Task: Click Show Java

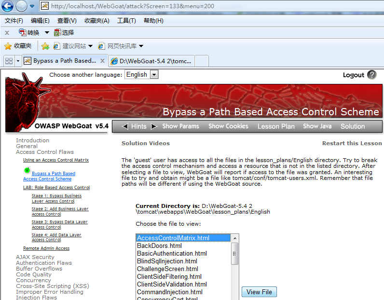Action: tap(317, 126)
